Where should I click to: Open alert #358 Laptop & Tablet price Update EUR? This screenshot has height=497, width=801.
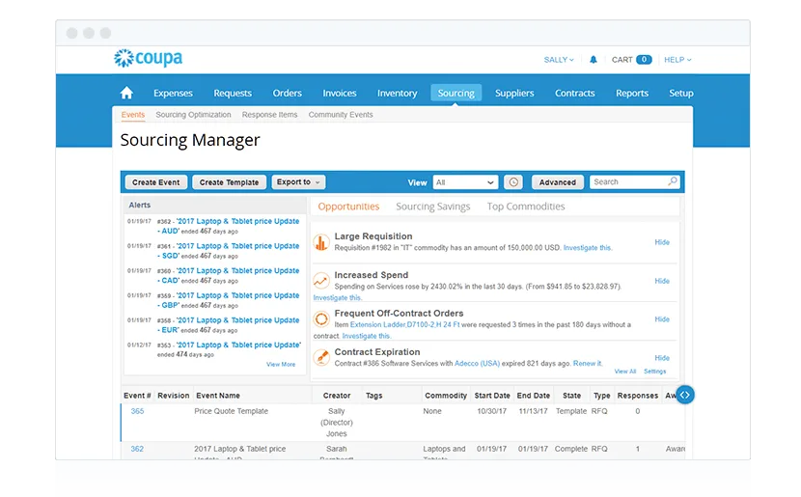[228, 325]
